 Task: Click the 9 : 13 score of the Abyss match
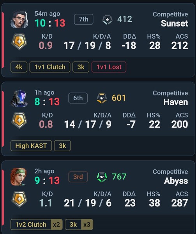click(47, 181)
